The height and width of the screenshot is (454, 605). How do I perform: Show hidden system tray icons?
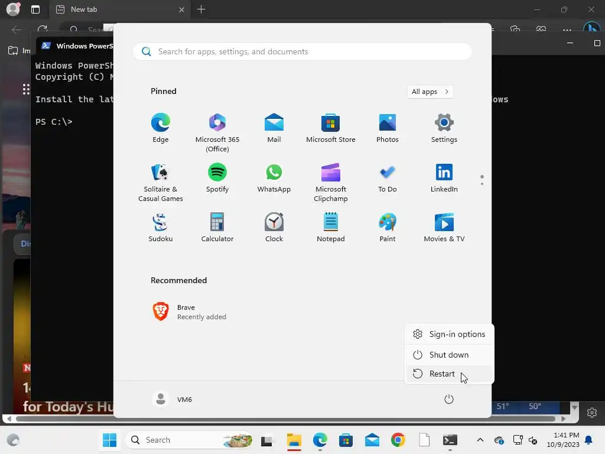[x=480, y=440]
